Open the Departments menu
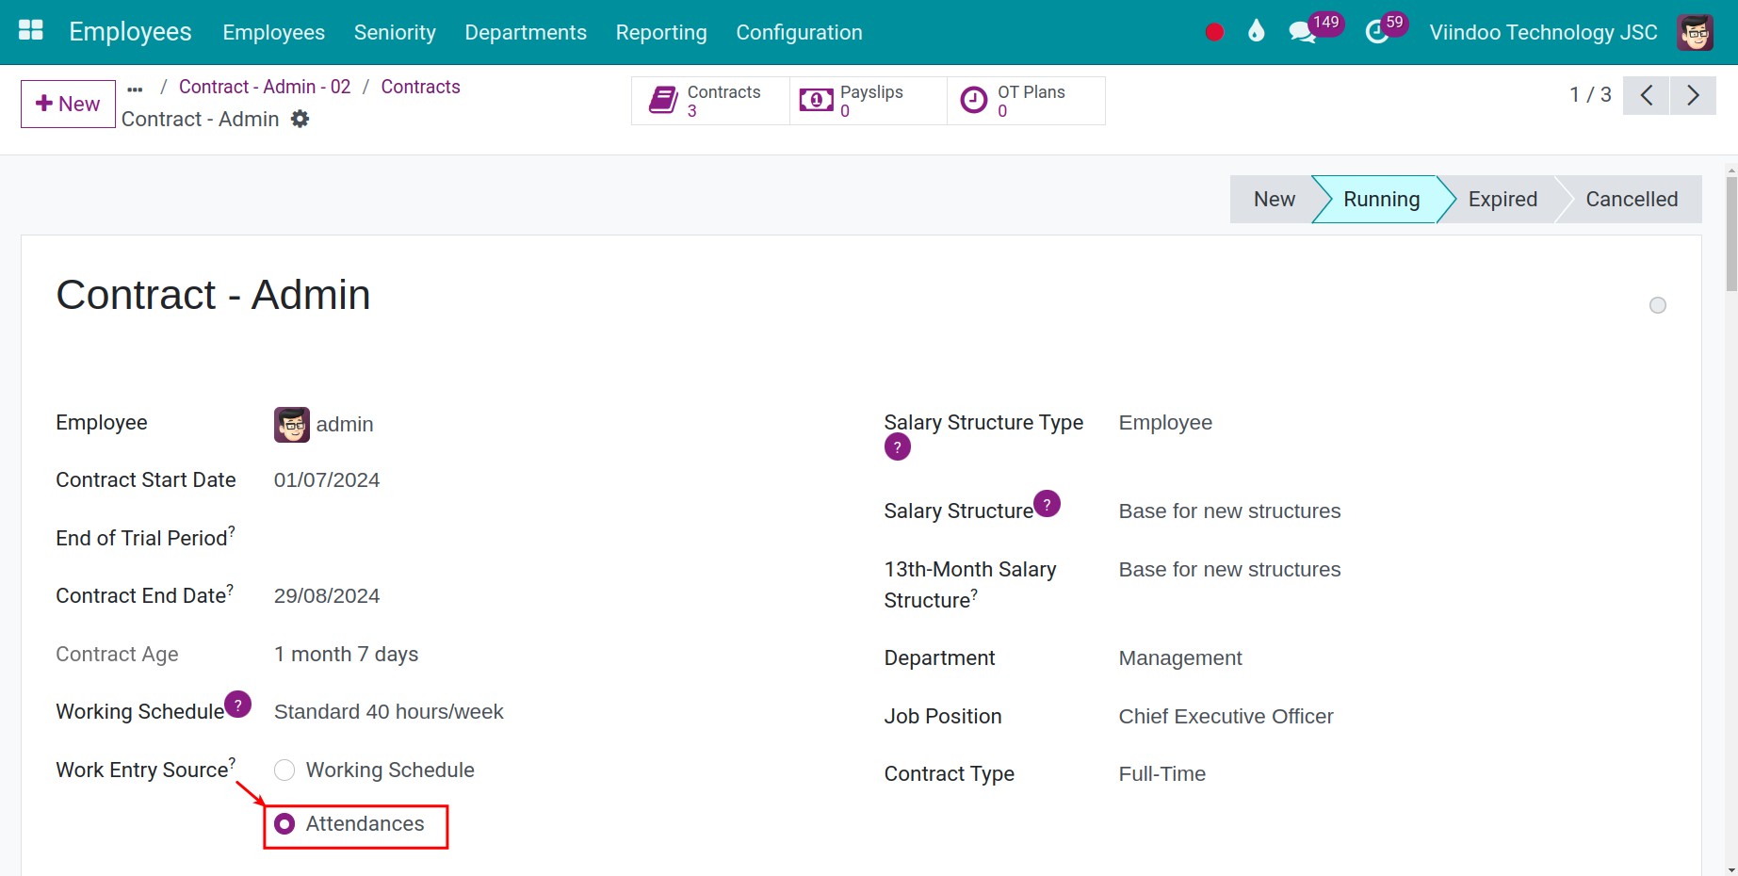 526,32
